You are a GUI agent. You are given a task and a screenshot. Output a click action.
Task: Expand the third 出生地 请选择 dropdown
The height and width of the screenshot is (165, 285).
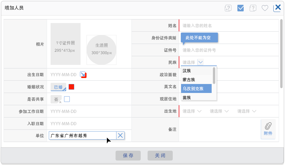[247, 111]
